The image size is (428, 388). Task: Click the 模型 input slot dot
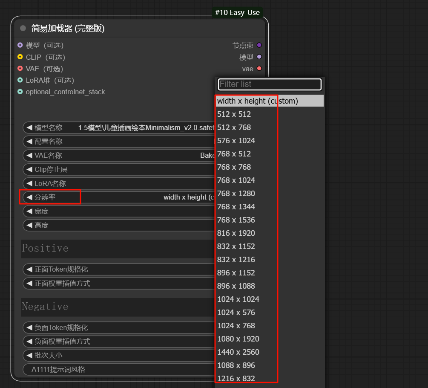pyautogui.click(x=20, y=45)
